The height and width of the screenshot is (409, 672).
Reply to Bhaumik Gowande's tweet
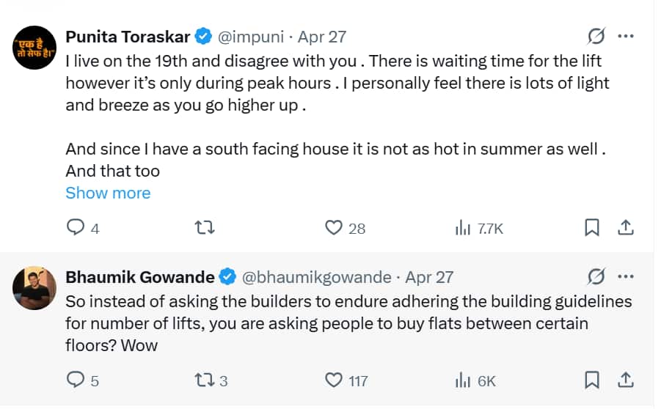76,380
